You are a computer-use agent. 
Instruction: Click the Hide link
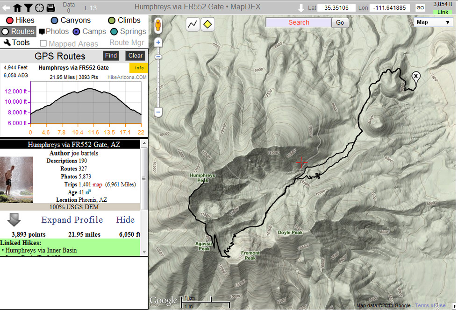coord(125,219)
